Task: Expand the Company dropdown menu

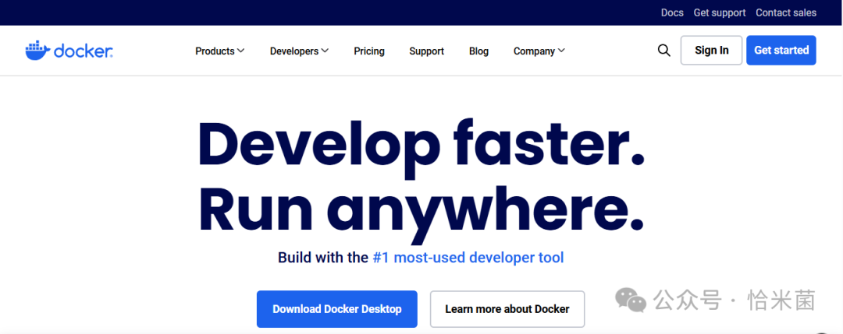Action: point(539,51)
